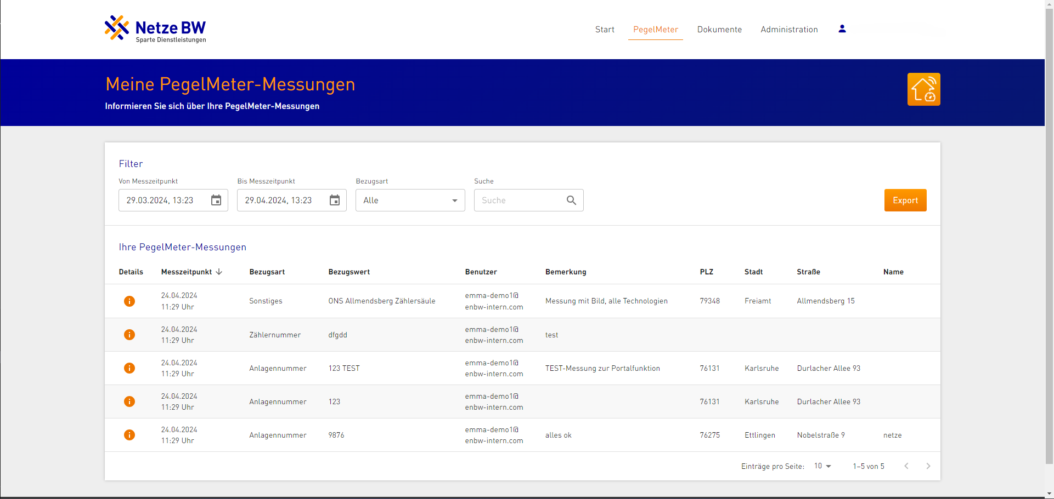This screenshot has width=1054, height=499.
Task: Show details of the 123 TEST measurement
Action: [x=129, y=368]
